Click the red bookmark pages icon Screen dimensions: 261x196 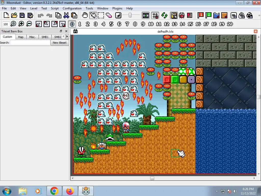(190, 16)
